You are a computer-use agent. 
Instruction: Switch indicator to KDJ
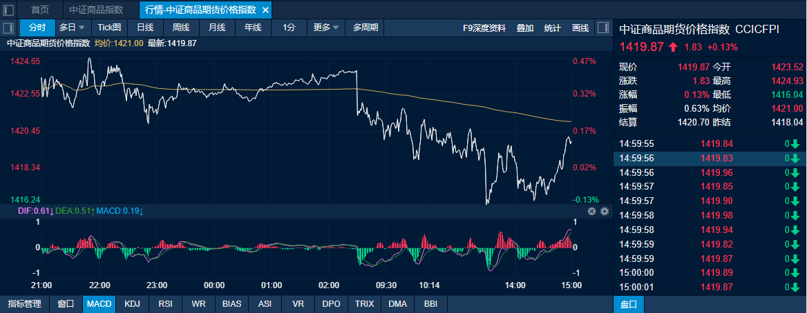(132, 303)
